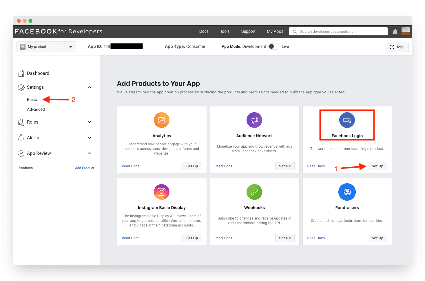This screenshot has height=281, width=425.
Task: Click the Fundraisers card title
Action: click(x=347, y=208)
